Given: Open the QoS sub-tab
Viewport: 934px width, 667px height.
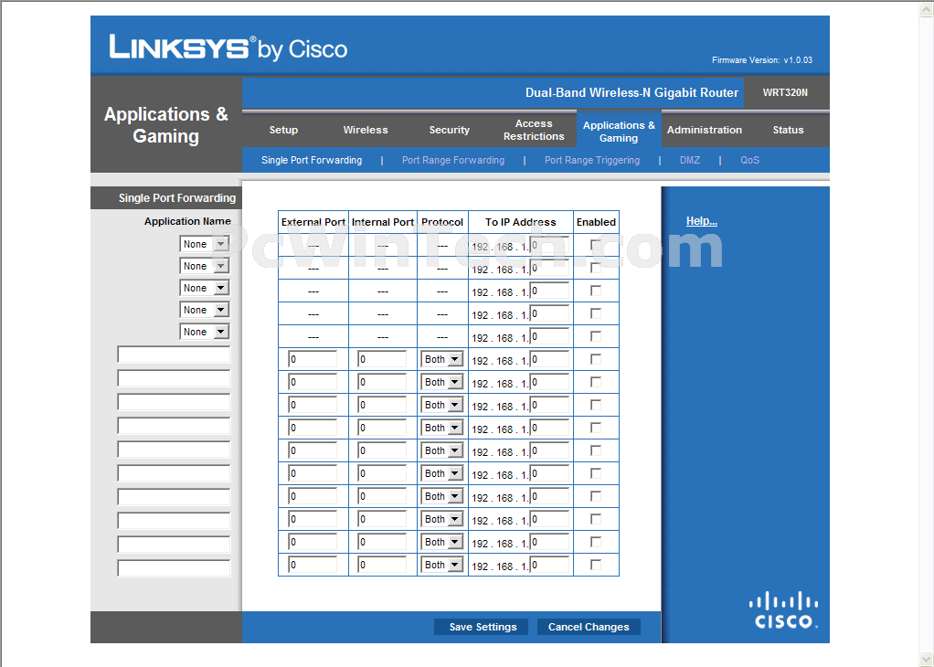Looking at the screenshot, I should coord(750,160).
